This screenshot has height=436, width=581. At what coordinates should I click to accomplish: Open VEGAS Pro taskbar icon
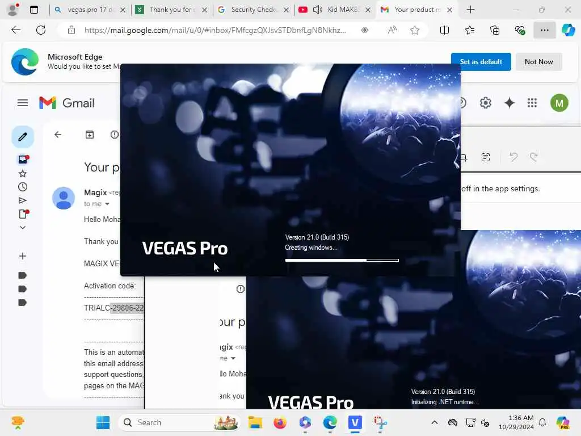pyautogui.click(x=355, y=422)
